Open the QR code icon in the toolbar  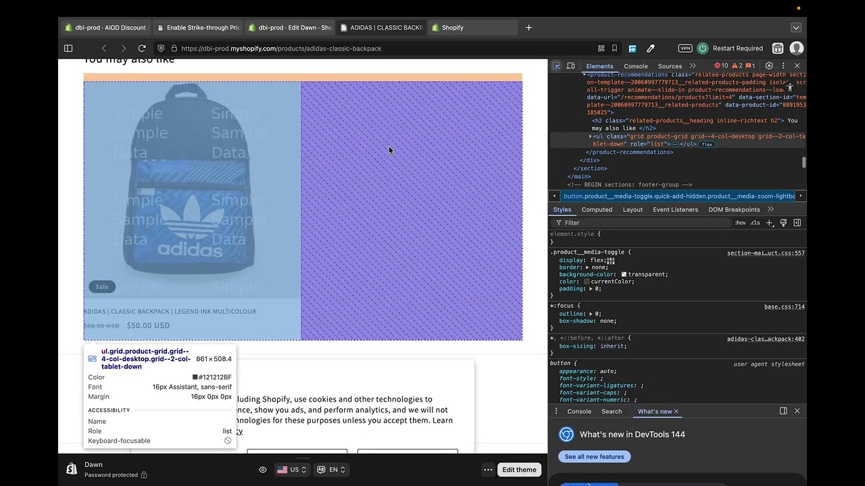[601, 49]
